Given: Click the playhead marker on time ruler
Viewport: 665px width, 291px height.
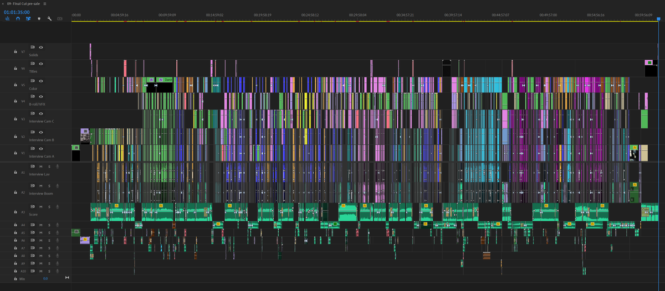Looking at the screenshot, I should pyautogui.click(x=658, y=19).
